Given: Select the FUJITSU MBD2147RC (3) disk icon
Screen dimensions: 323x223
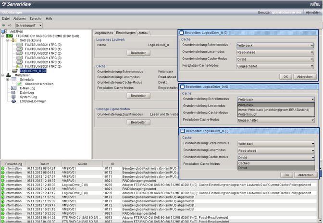Looking at the screenshot, I should pos(19,58).
